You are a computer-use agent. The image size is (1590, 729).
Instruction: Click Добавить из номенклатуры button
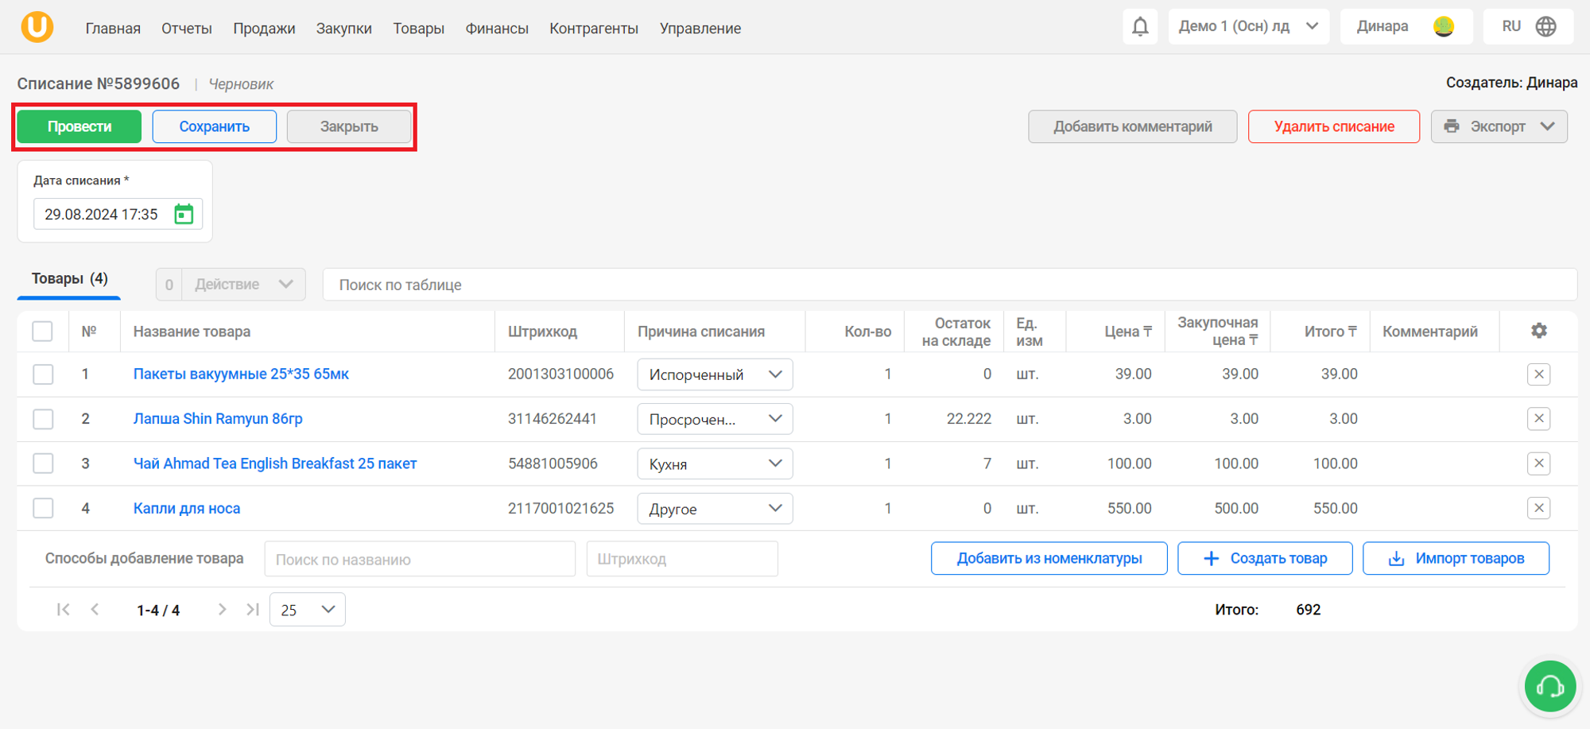coord(1049,558)
